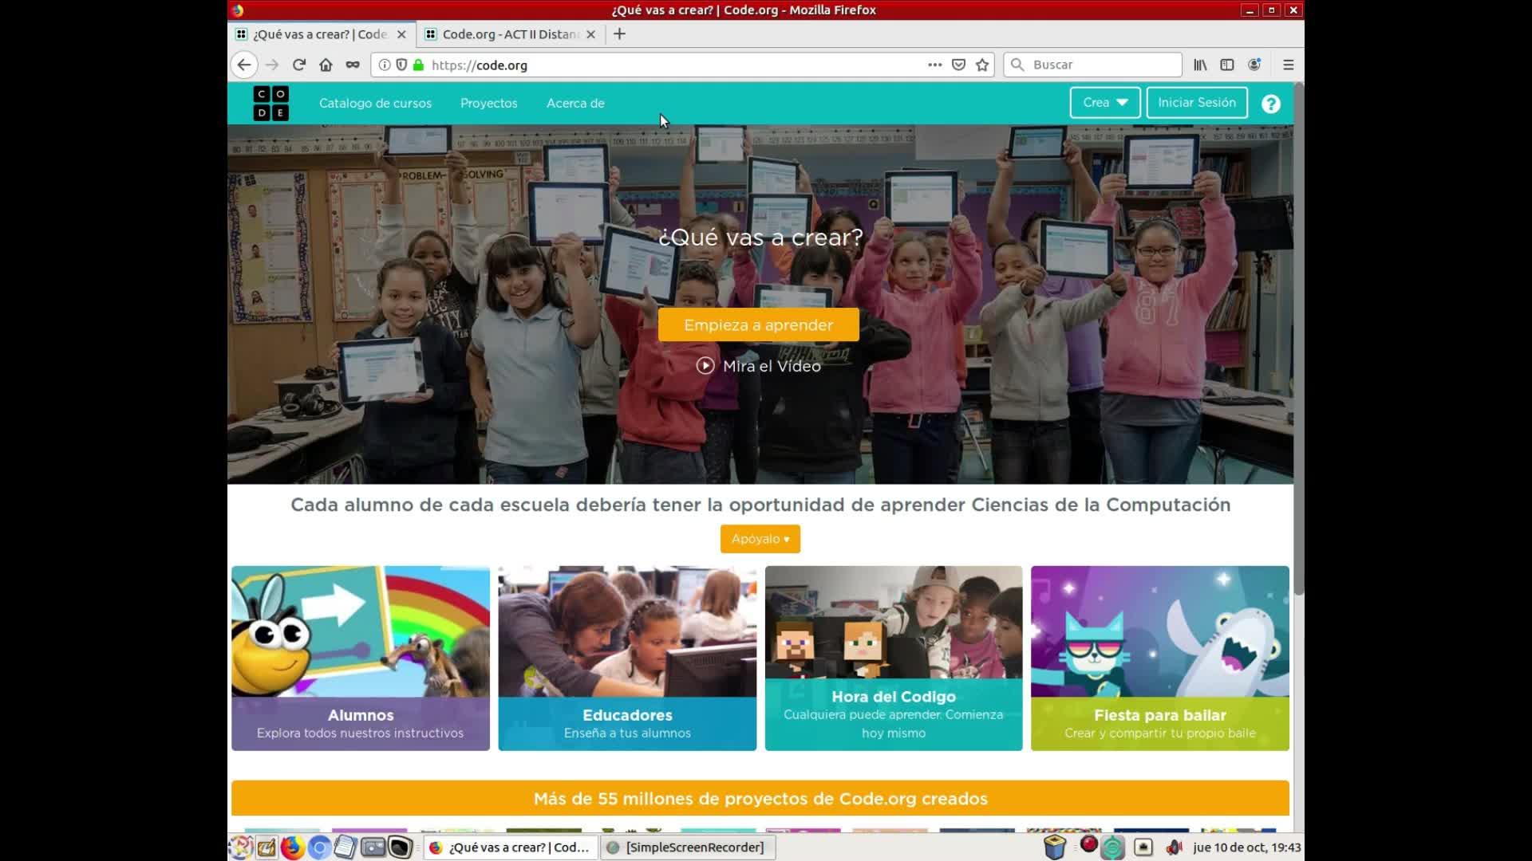Click the Buscar search field

[1101, 65]
